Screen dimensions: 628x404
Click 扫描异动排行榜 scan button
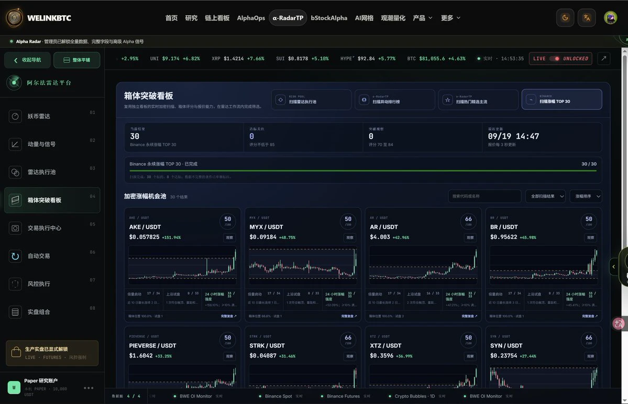pos(394,99)
